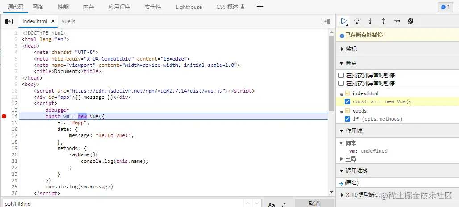Uncheck the 'const vm = new Vue({' breakpoint
Viewport: 459px width, 207px height.
(347, 101)
